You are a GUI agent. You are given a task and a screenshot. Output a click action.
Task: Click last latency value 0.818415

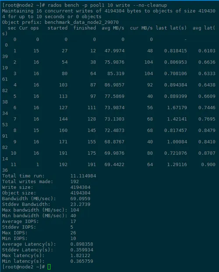pyautogui.click(x=176, y=51)
